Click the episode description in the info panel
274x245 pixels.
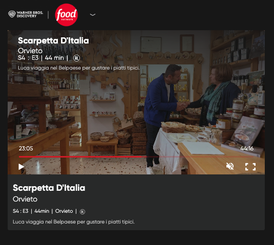74,222
